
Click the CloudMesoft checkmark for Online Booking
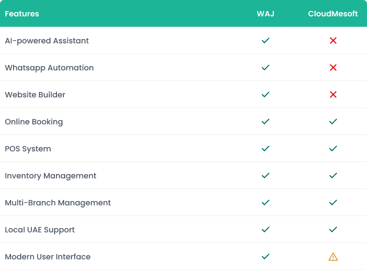point(333,121)
